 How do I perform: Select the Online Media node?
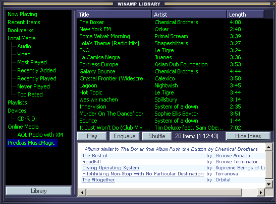[23, 127]
